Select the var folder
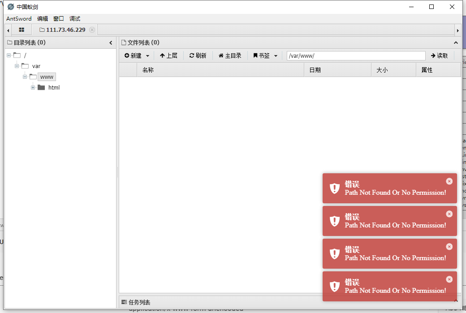Viewport: 466px width, 313px height. (36, 66)
